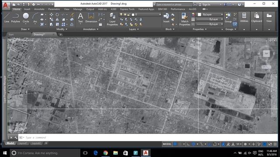Select the Mirror tool in Modify panel
Image resolution: width=280 pixels, height=157 pixels.
pos(57,19)
